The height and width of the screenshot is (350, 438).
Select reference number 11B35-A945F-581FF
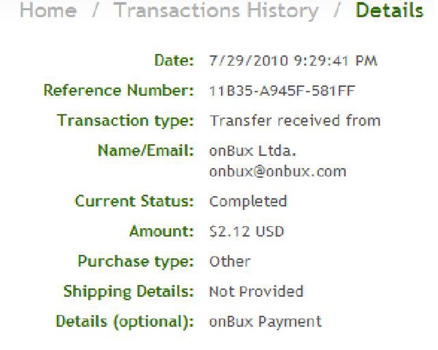point(282,90)
